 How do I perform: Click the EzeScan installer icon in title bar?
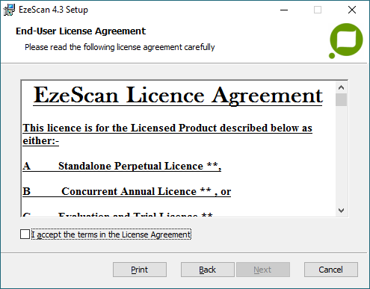tap(9, 10)
